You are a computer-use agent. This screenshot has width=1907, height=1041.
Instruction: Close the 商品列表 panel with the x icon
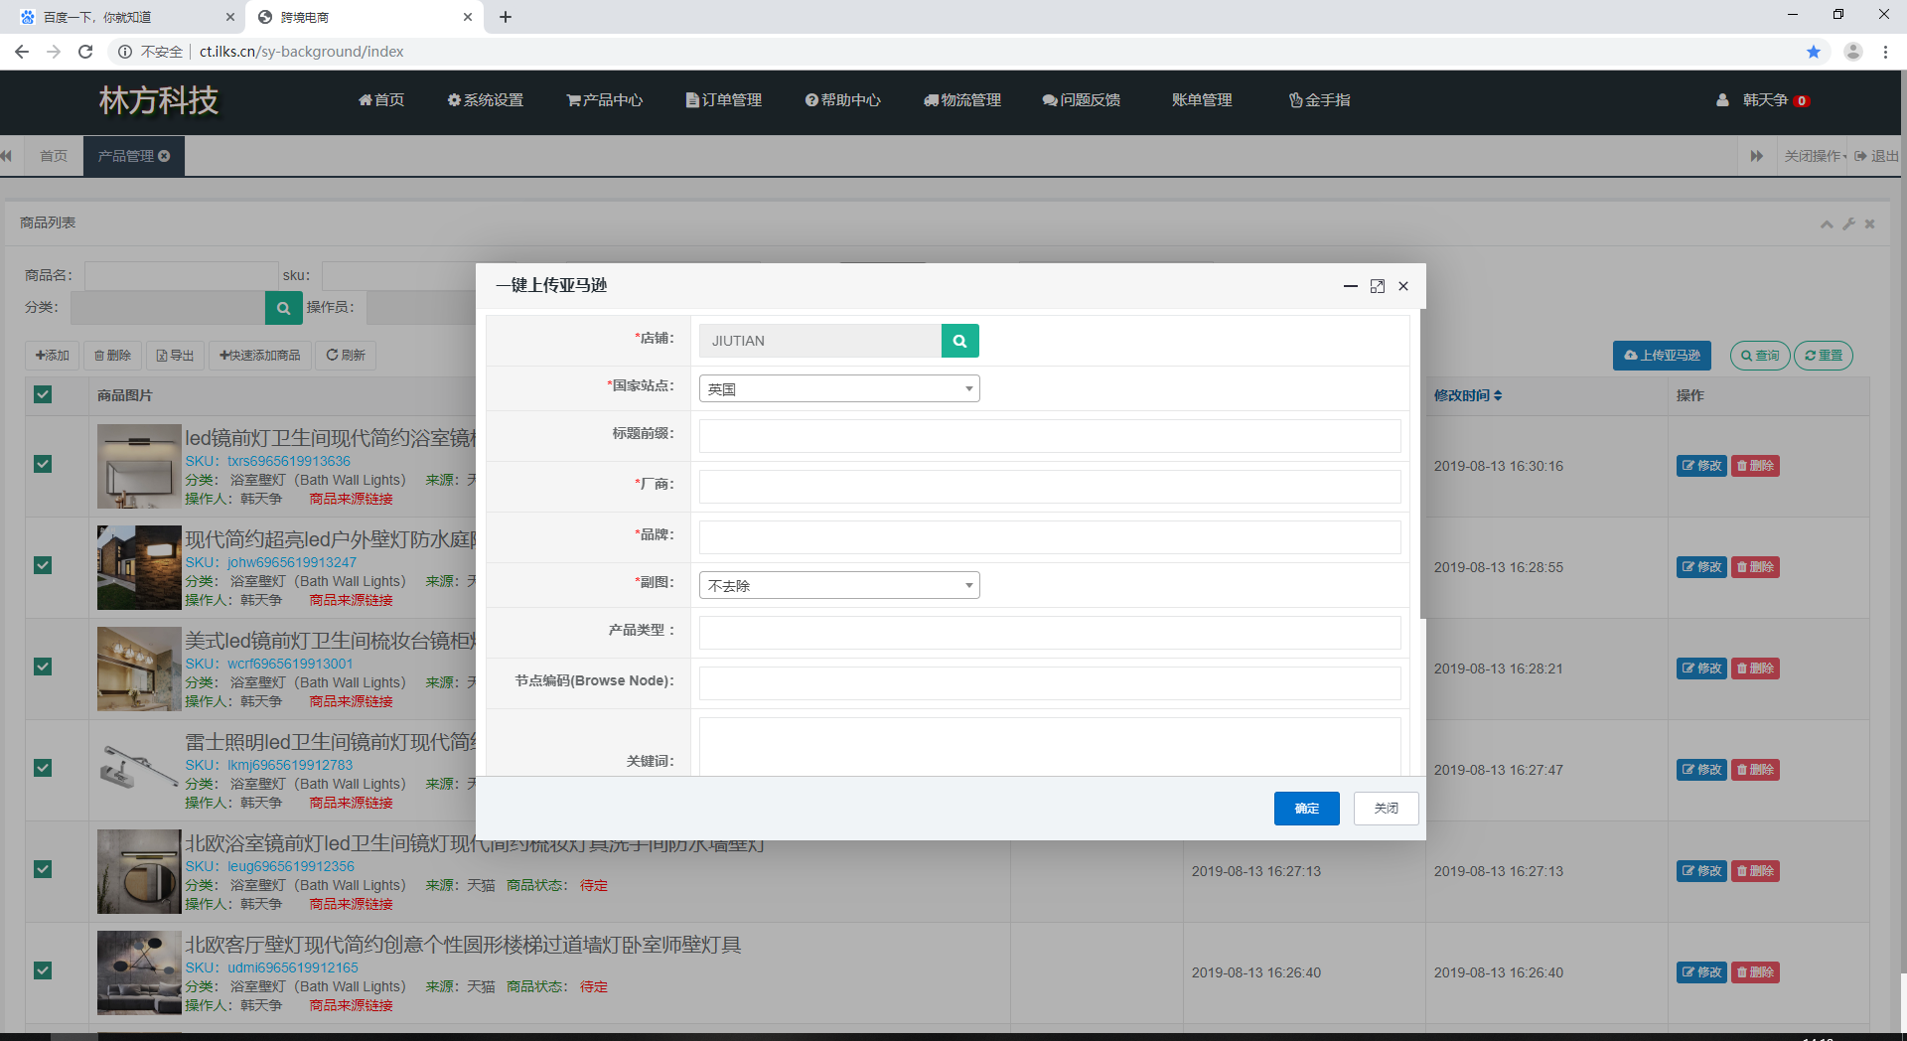[x=1869, y=224]
